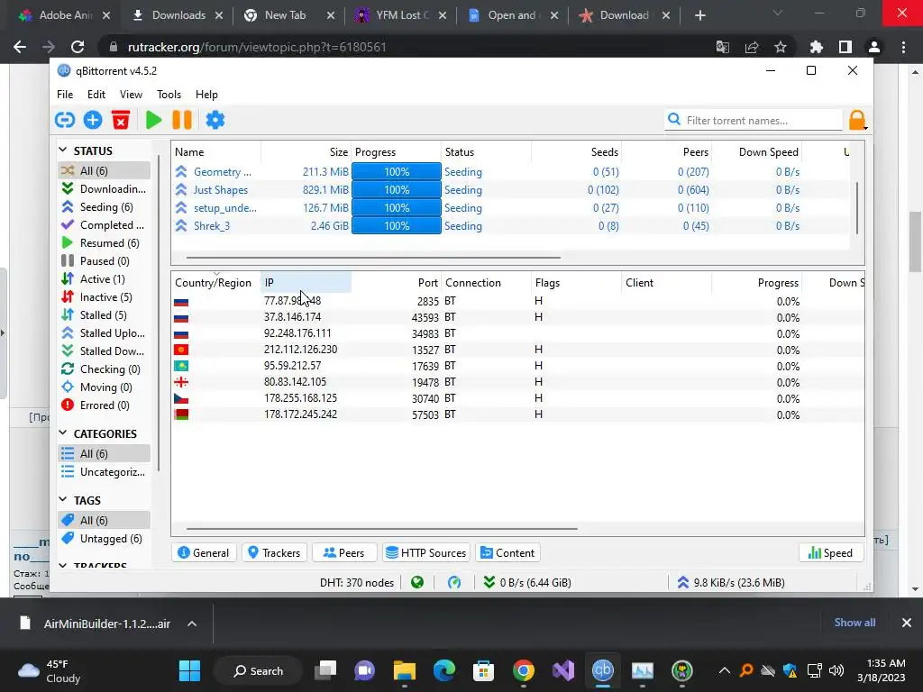Collapse the TAGS section
This screenshot has height=692, width=923.
click(x=63, y=499)
